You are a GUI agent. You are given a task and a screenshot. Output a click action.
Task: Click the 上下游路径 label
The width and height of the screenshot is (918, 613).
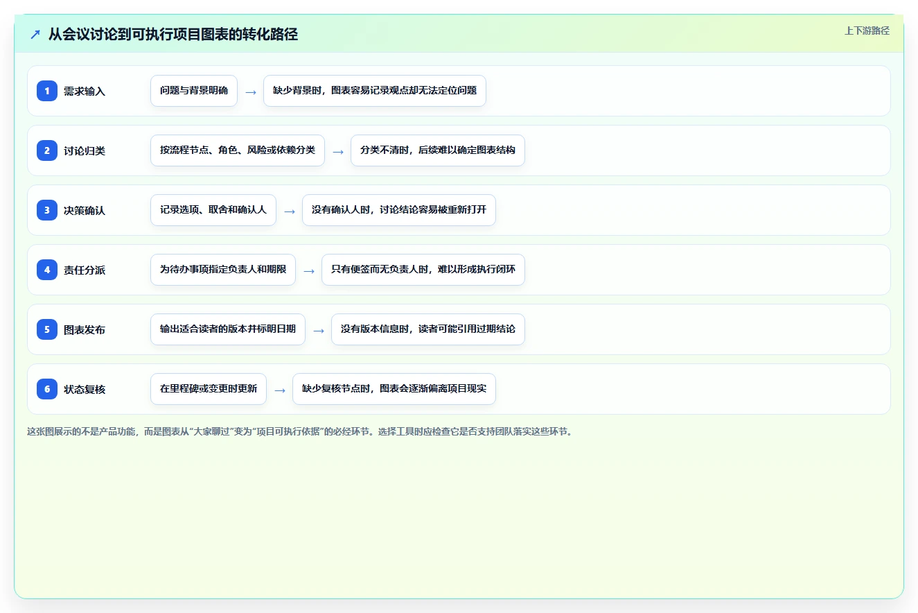867,31
